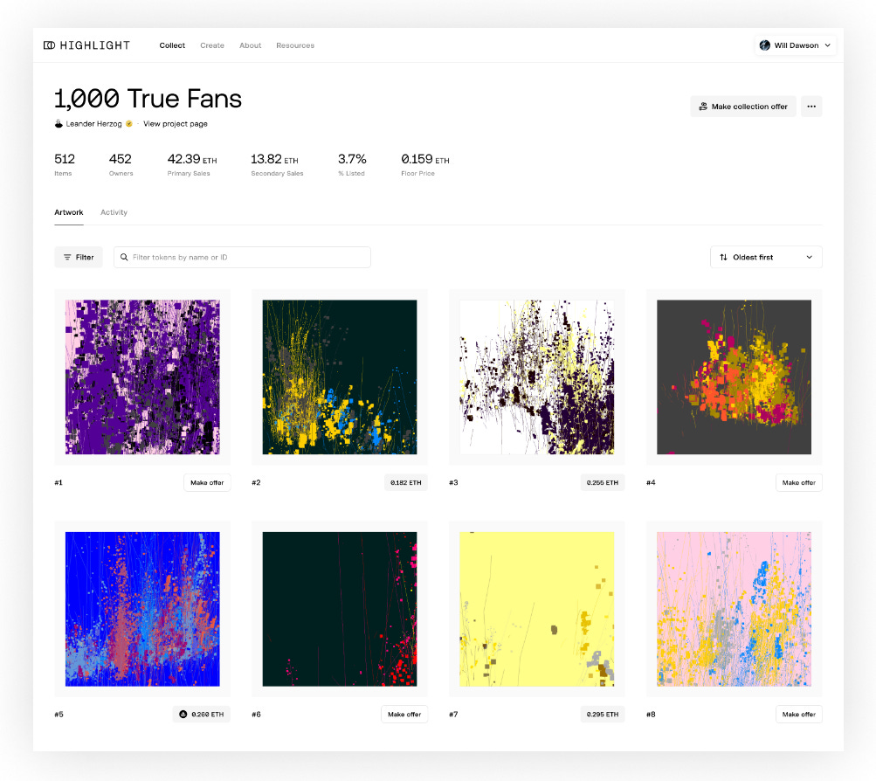The width and height of the screenshot is (876, 781).
Task: Click the Leander Herzog creator avatar icon
Action: coord(59,124)
